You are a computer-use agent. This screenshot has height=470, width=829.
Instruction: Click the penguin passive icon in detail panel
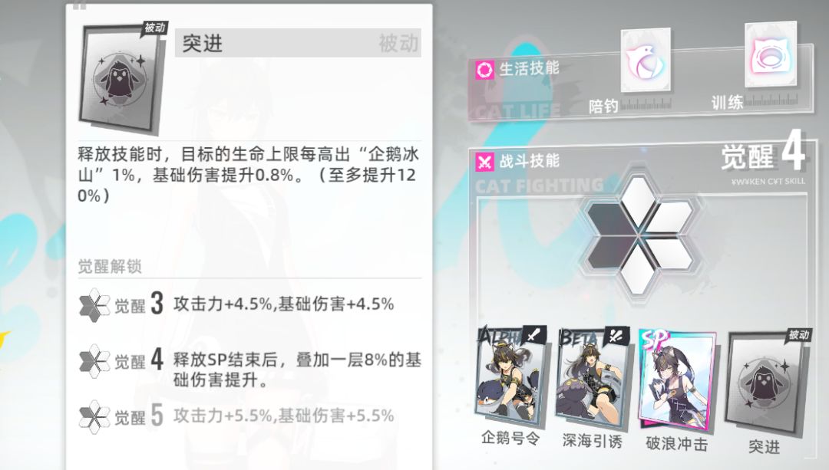point(121,78)
